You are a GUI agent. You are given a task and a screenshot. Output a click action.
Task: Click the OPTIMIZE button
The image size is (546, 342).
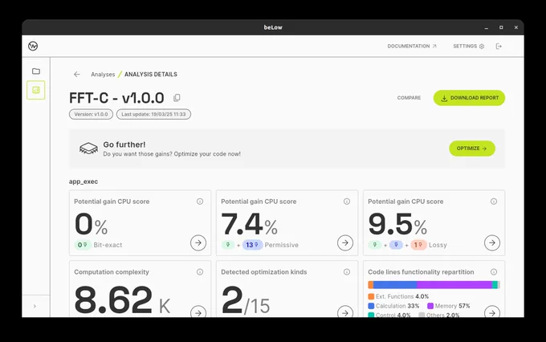click(472, 149)
